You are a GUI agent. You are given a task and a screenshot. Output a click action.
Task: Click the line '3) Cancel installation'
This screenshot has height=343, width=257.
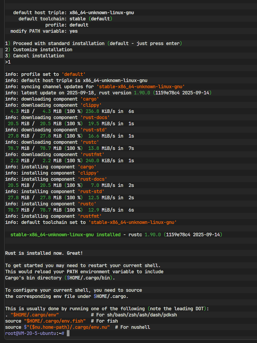tap(35, 56)
